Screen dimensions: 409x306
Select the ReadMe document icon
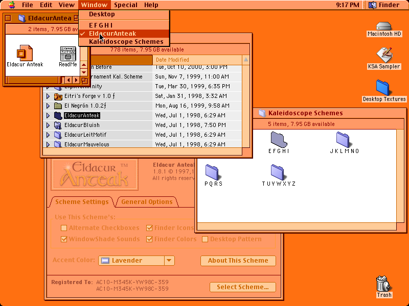click(x=68, y=54)
